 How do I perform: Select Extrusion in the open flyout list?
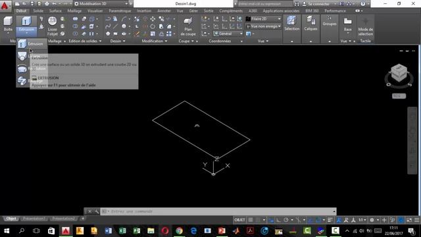coord(32,44)
